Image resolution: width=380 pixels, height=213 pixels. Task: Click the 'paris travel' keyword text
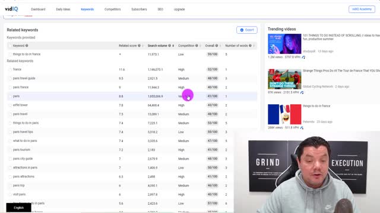tap(20, 114)
